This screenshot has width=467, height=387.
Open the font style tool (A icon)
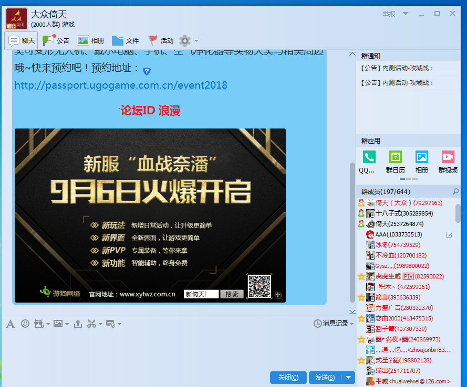(11, 324)
